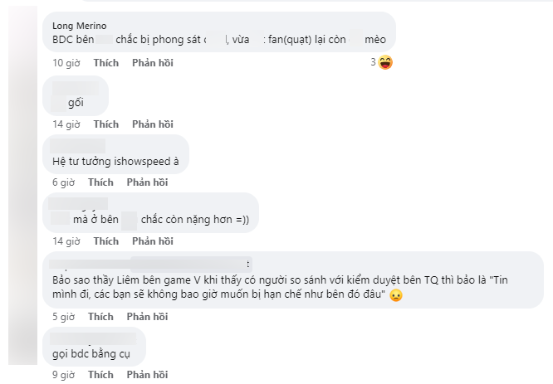Like the "gối" comment

(105, 124)
